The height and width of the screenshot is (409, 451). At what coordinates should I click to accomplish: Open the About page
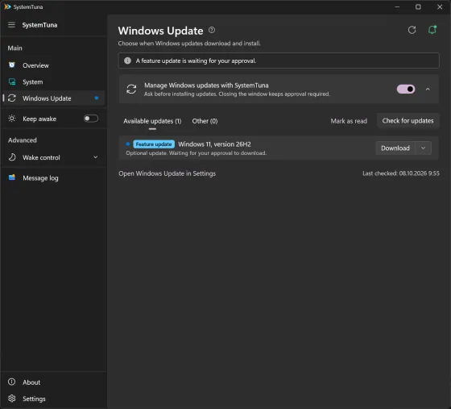click(53, 382)
